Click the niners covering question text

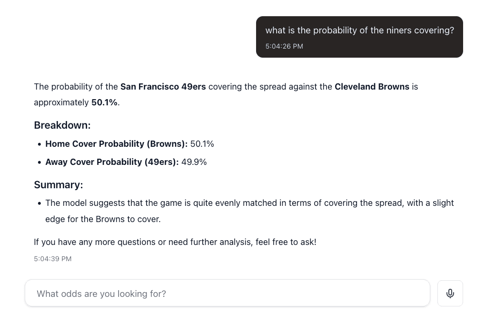359,30
